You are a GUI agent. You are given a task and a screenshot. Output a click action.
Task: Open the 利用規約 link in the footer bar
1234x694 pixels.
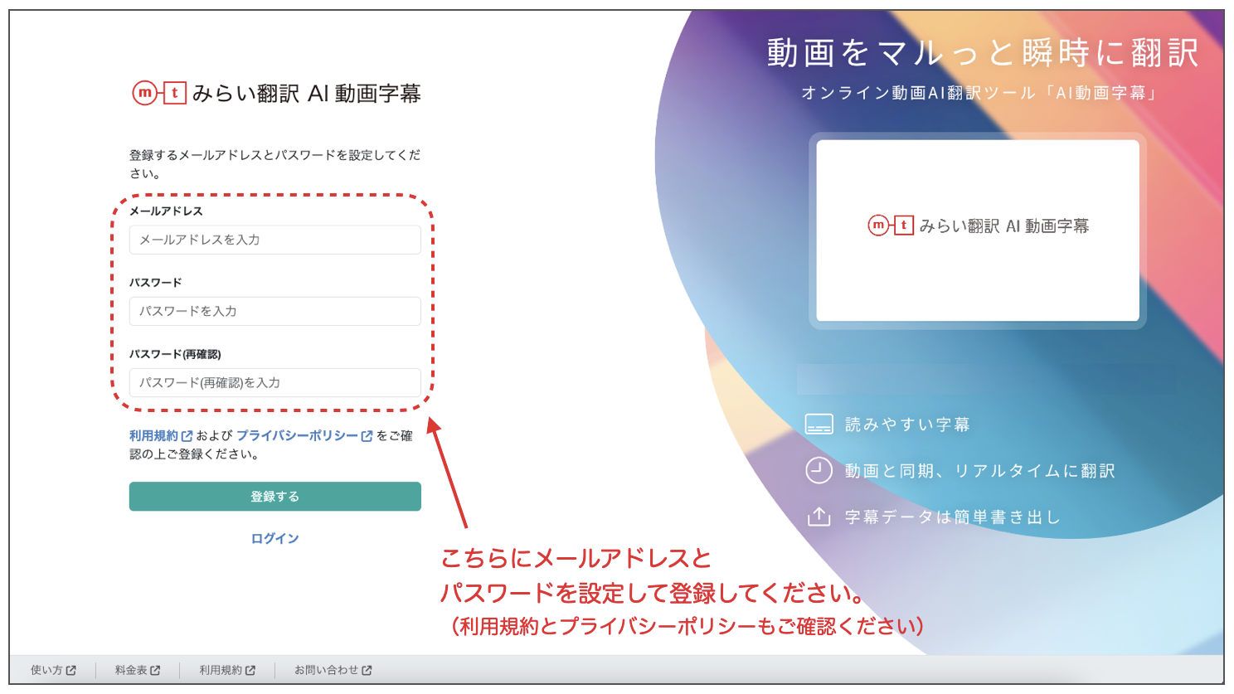[x=227, y=670]
